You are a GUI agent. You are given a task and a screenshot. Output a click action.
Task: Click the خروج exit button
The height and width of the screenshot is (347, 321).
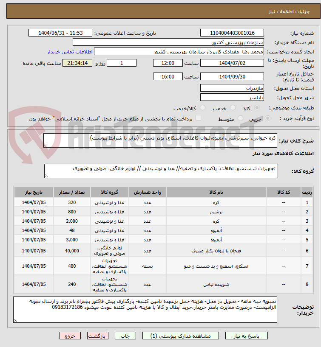(70, 336)
